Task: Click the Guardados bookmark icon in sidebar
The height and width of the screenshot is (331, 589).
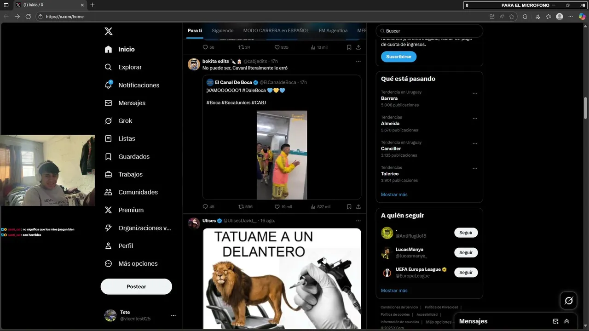Action: pos(108,157)
